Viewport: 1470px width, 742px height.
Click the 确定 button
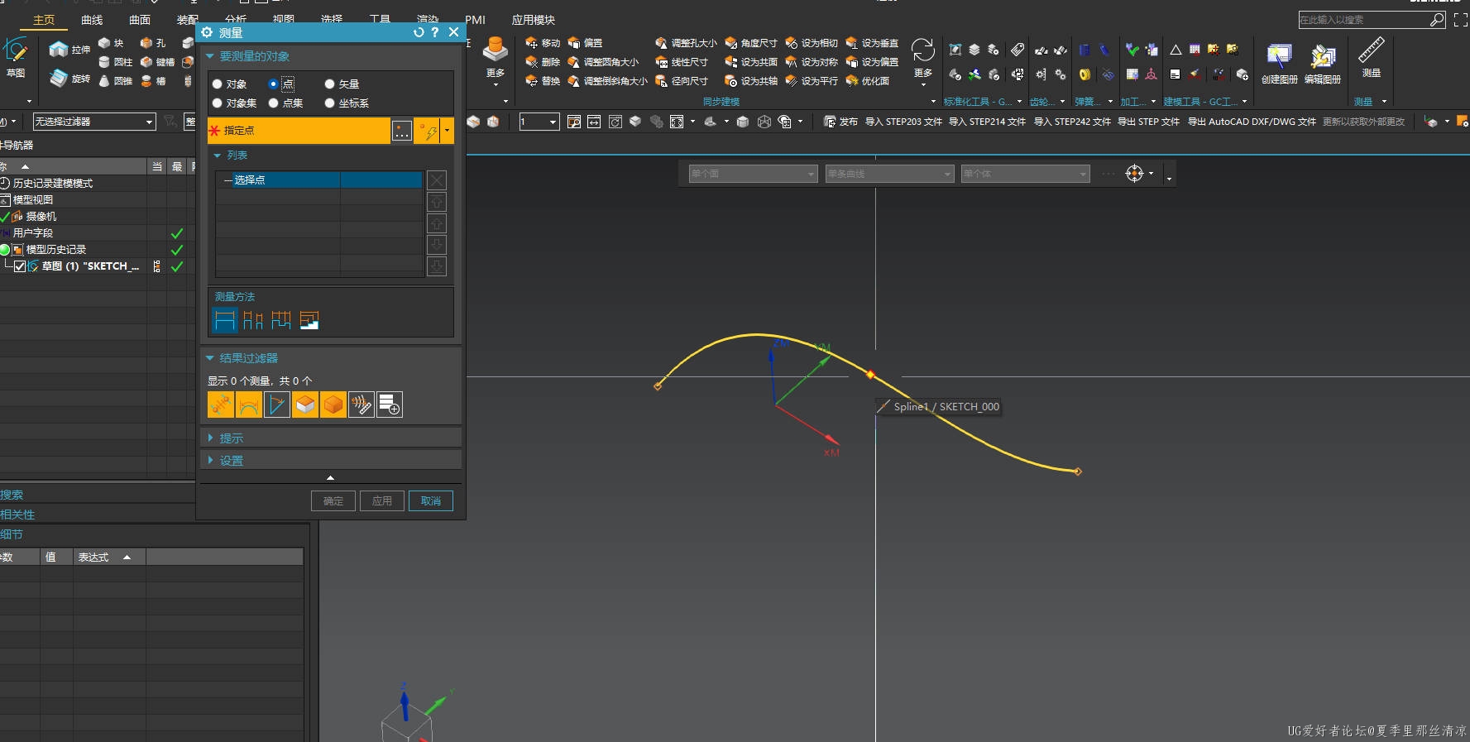coord(333,501)
